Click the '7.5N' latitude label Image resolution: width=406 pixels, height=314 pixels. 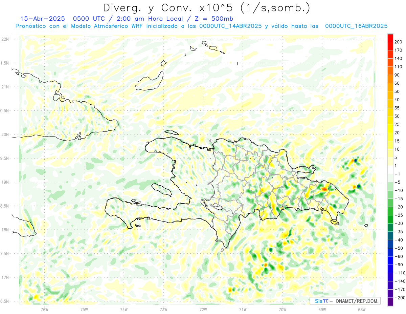(x=5, y=253)
